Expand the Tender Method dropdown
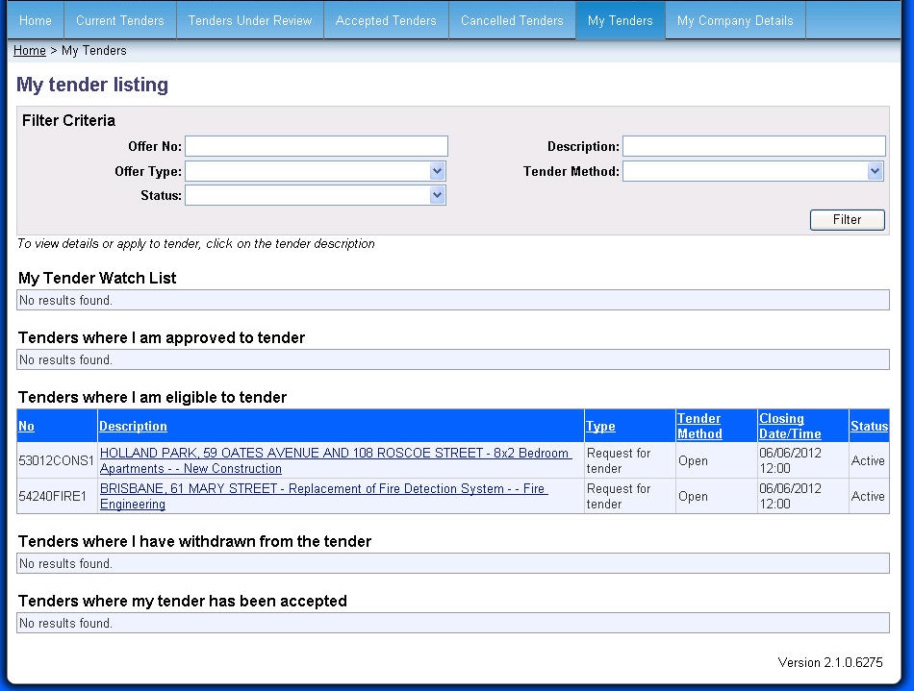The width and height of the screenshot is (914, 691). click(875, 171)
